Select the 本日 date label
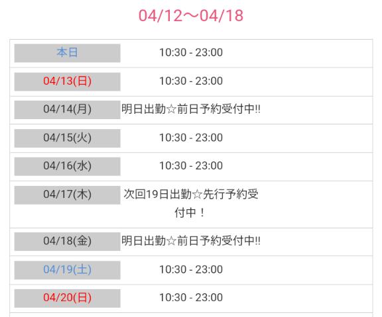 coord(67,53)
